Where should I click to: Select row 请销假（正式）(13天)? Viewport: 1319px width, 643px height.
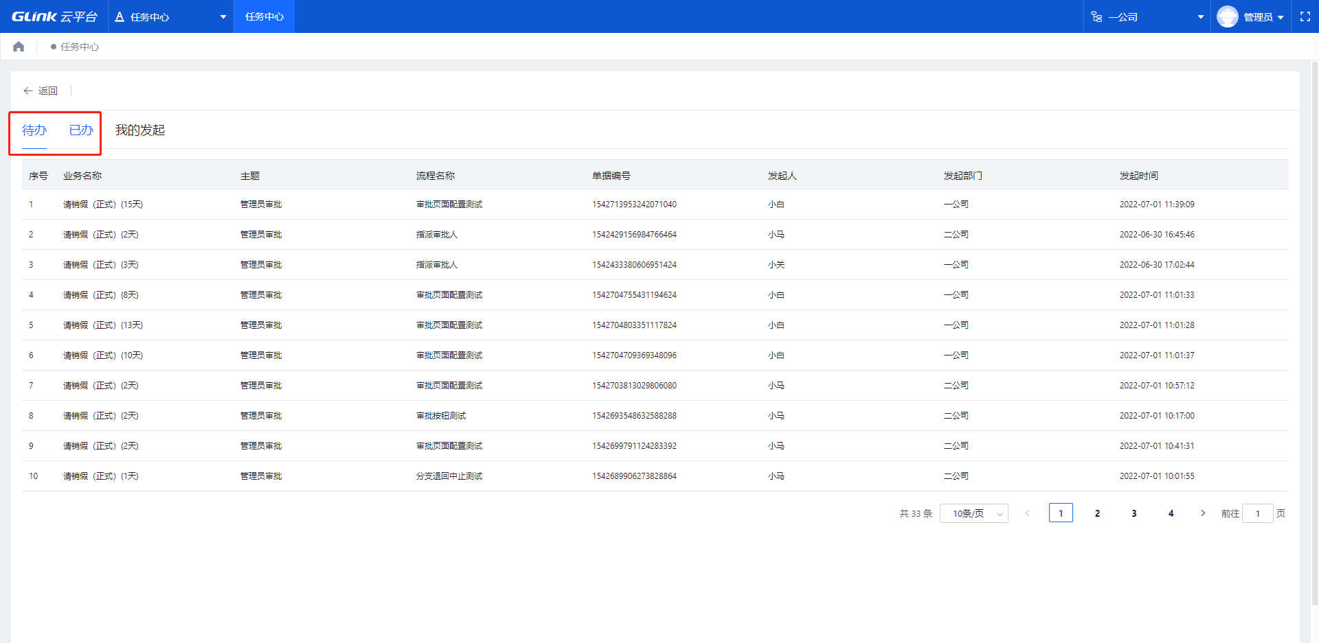point(655,325)
